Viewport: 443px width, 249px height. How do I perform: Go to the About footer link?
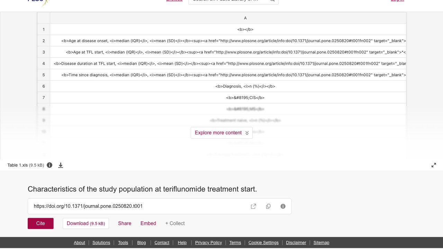click(x=79, y=243)
